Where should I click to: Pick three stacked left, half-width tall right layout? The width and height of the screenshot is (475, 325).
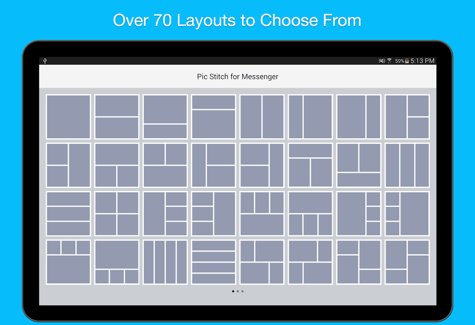214,214
